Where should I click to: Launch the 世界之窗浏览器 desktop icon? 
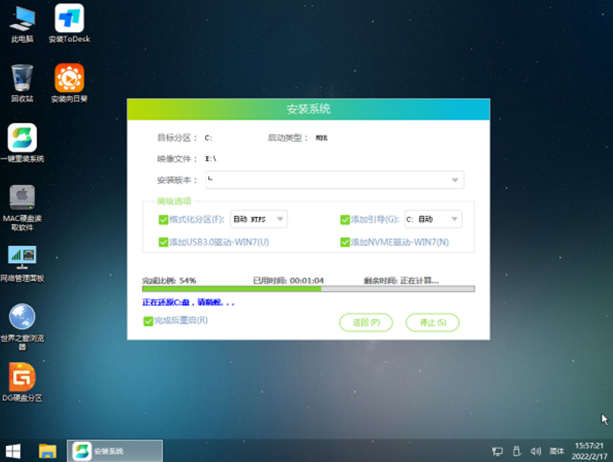tap(22, 327)
